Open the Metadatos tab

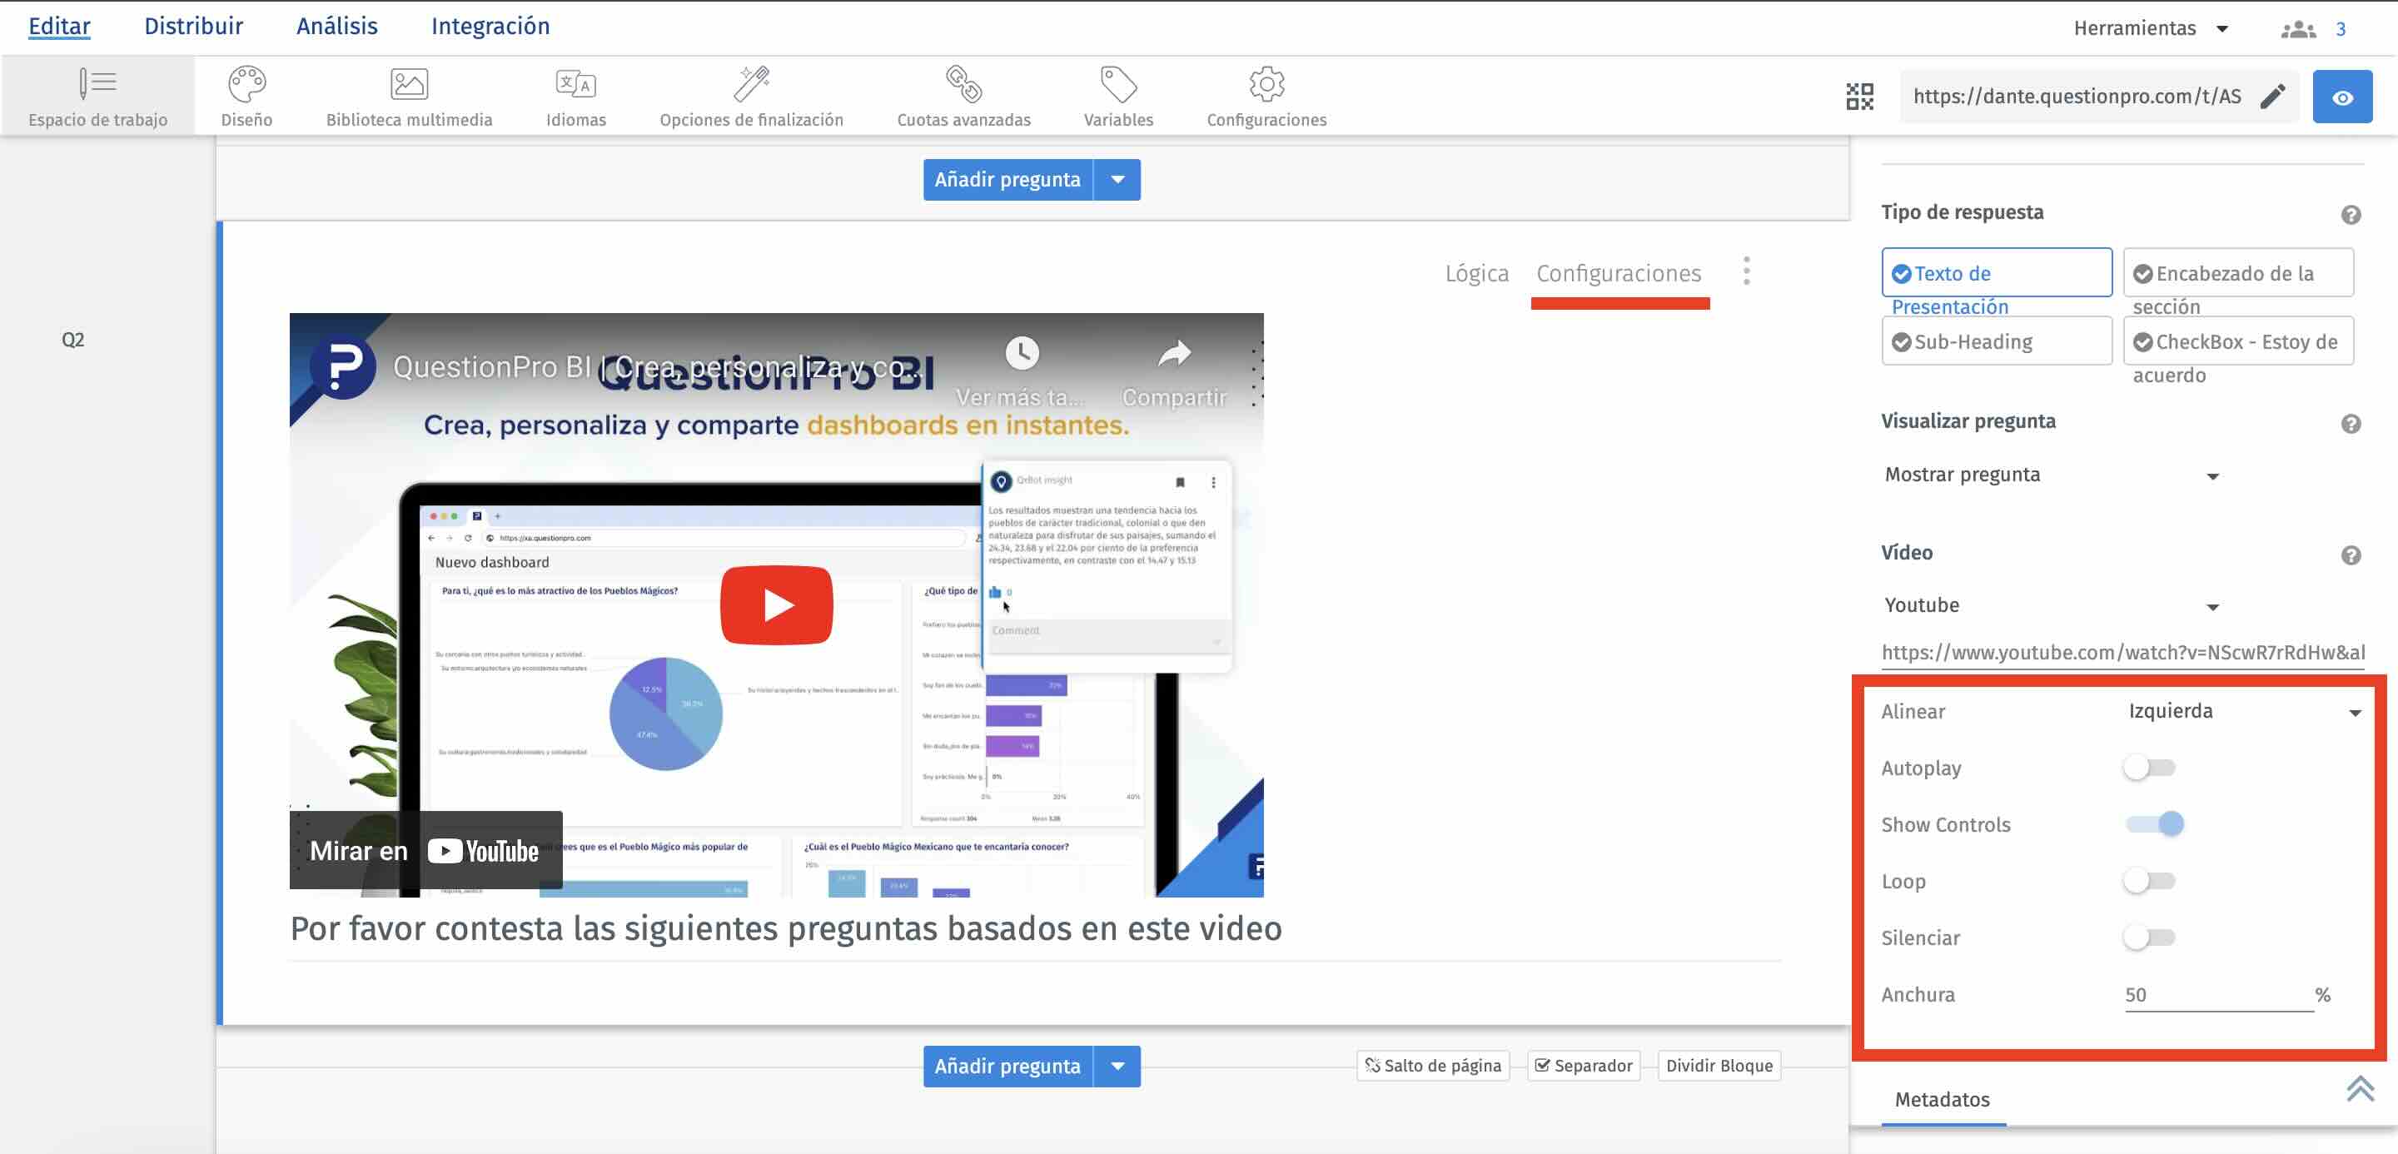(x=1943, y=1100)
